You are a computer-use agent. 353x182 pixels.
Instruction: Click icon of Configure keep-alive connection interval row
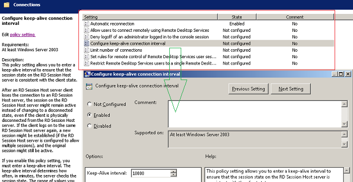click(x=86, y=43)
